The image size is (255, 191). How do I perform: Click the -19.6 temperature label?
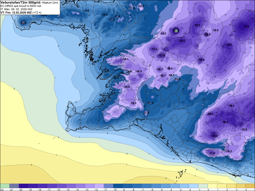tap(246, 26)
